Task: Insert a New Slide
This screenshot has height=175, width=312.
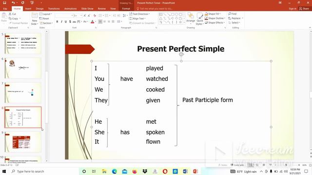Action: (x=35, y=19)
